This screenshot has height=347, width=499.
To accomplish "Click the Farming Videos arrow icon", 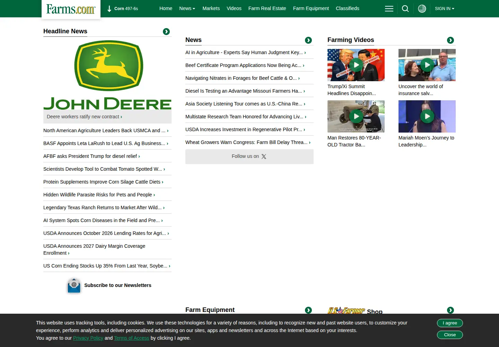I will (450, 40).
